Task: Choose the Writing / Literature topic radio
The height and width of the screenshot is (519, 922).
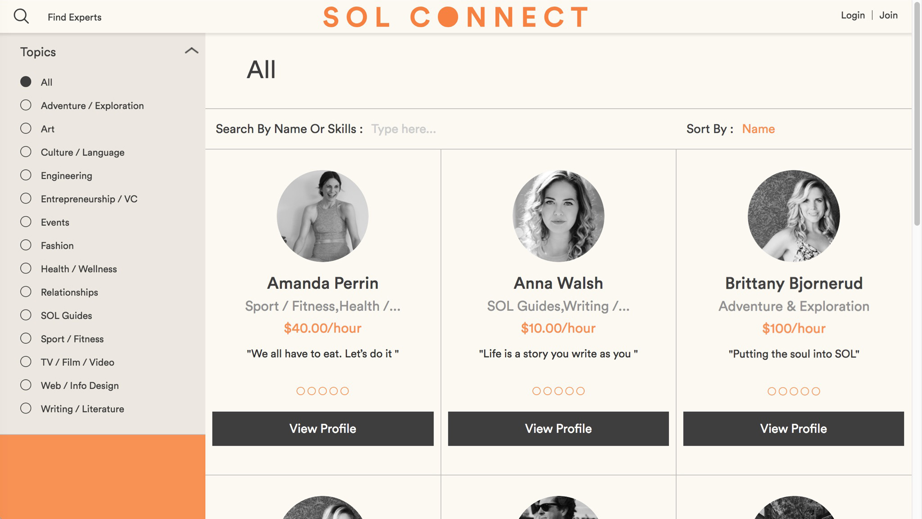Action: click(x=26, y=409)
